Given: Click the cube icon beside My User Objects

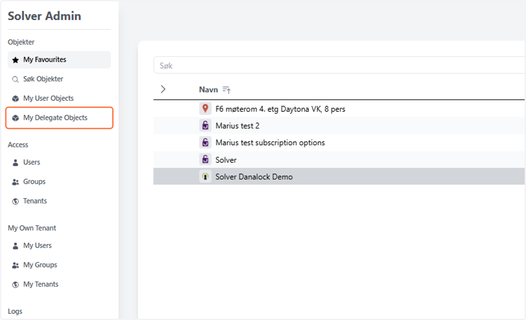Looking at the screenshot, I should (15, 99).
